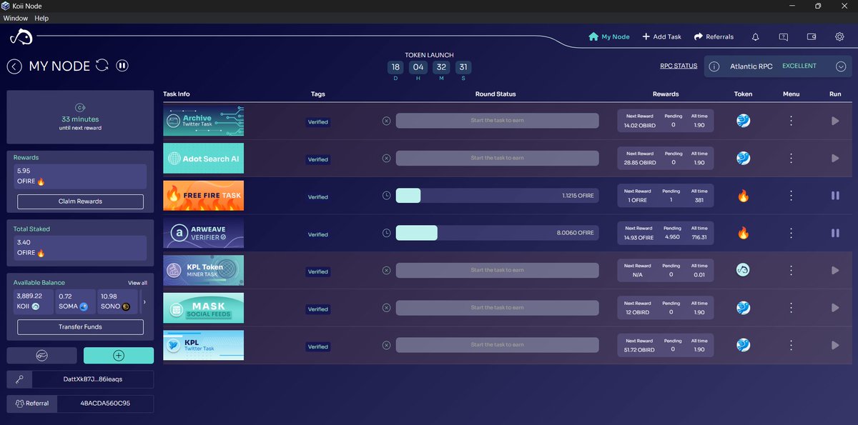Click the KPL Token Miner Task banner
The image size is (858, 425).
pos(203,271)
